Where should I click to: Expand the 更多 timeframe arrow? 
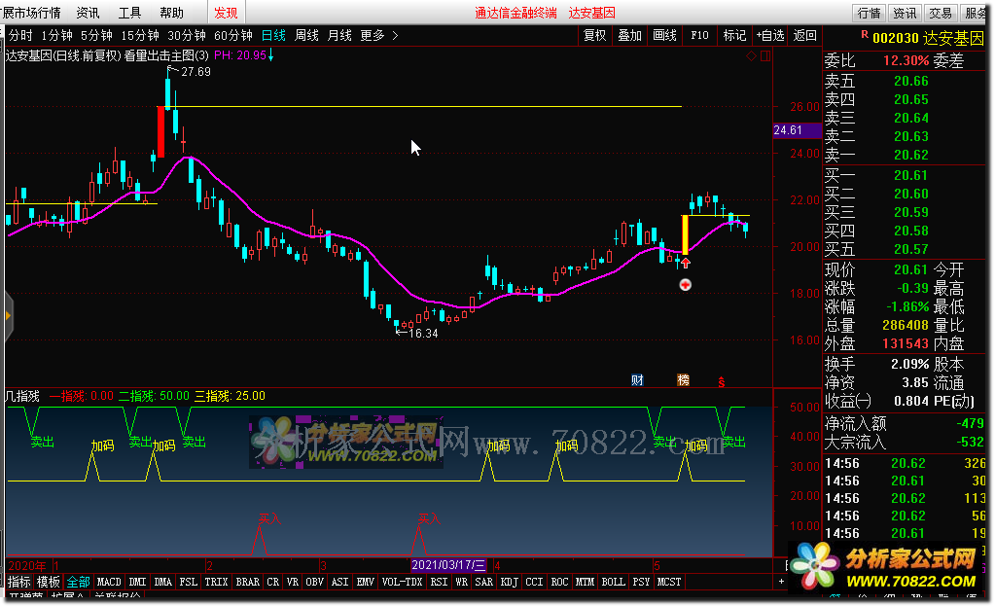point(395,36)
